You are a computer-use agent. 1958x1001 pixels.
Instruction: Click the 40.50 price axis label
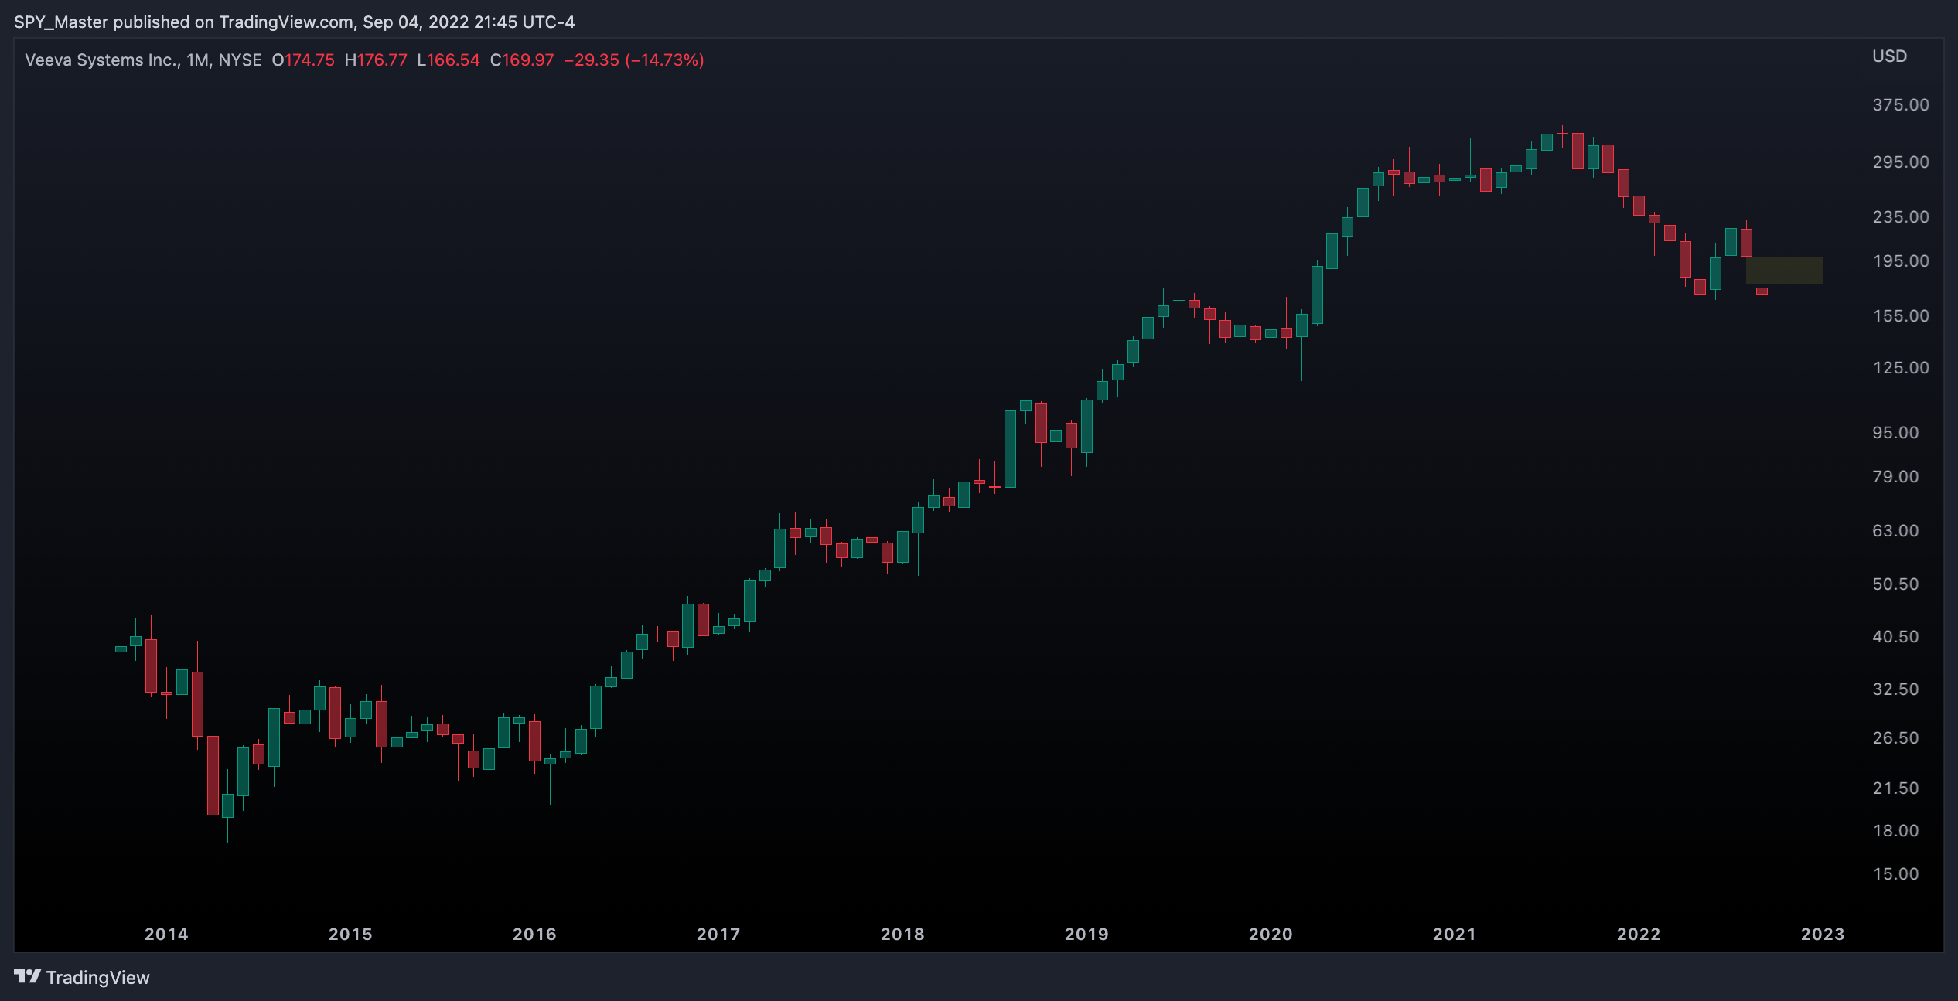(1895, 637)
